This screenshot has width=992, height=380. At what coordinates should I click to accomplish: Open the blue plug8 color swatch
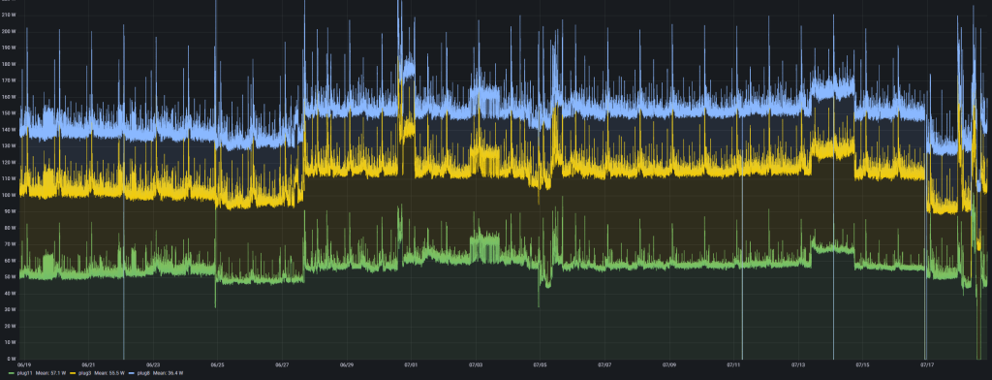[x=132, y=373]
